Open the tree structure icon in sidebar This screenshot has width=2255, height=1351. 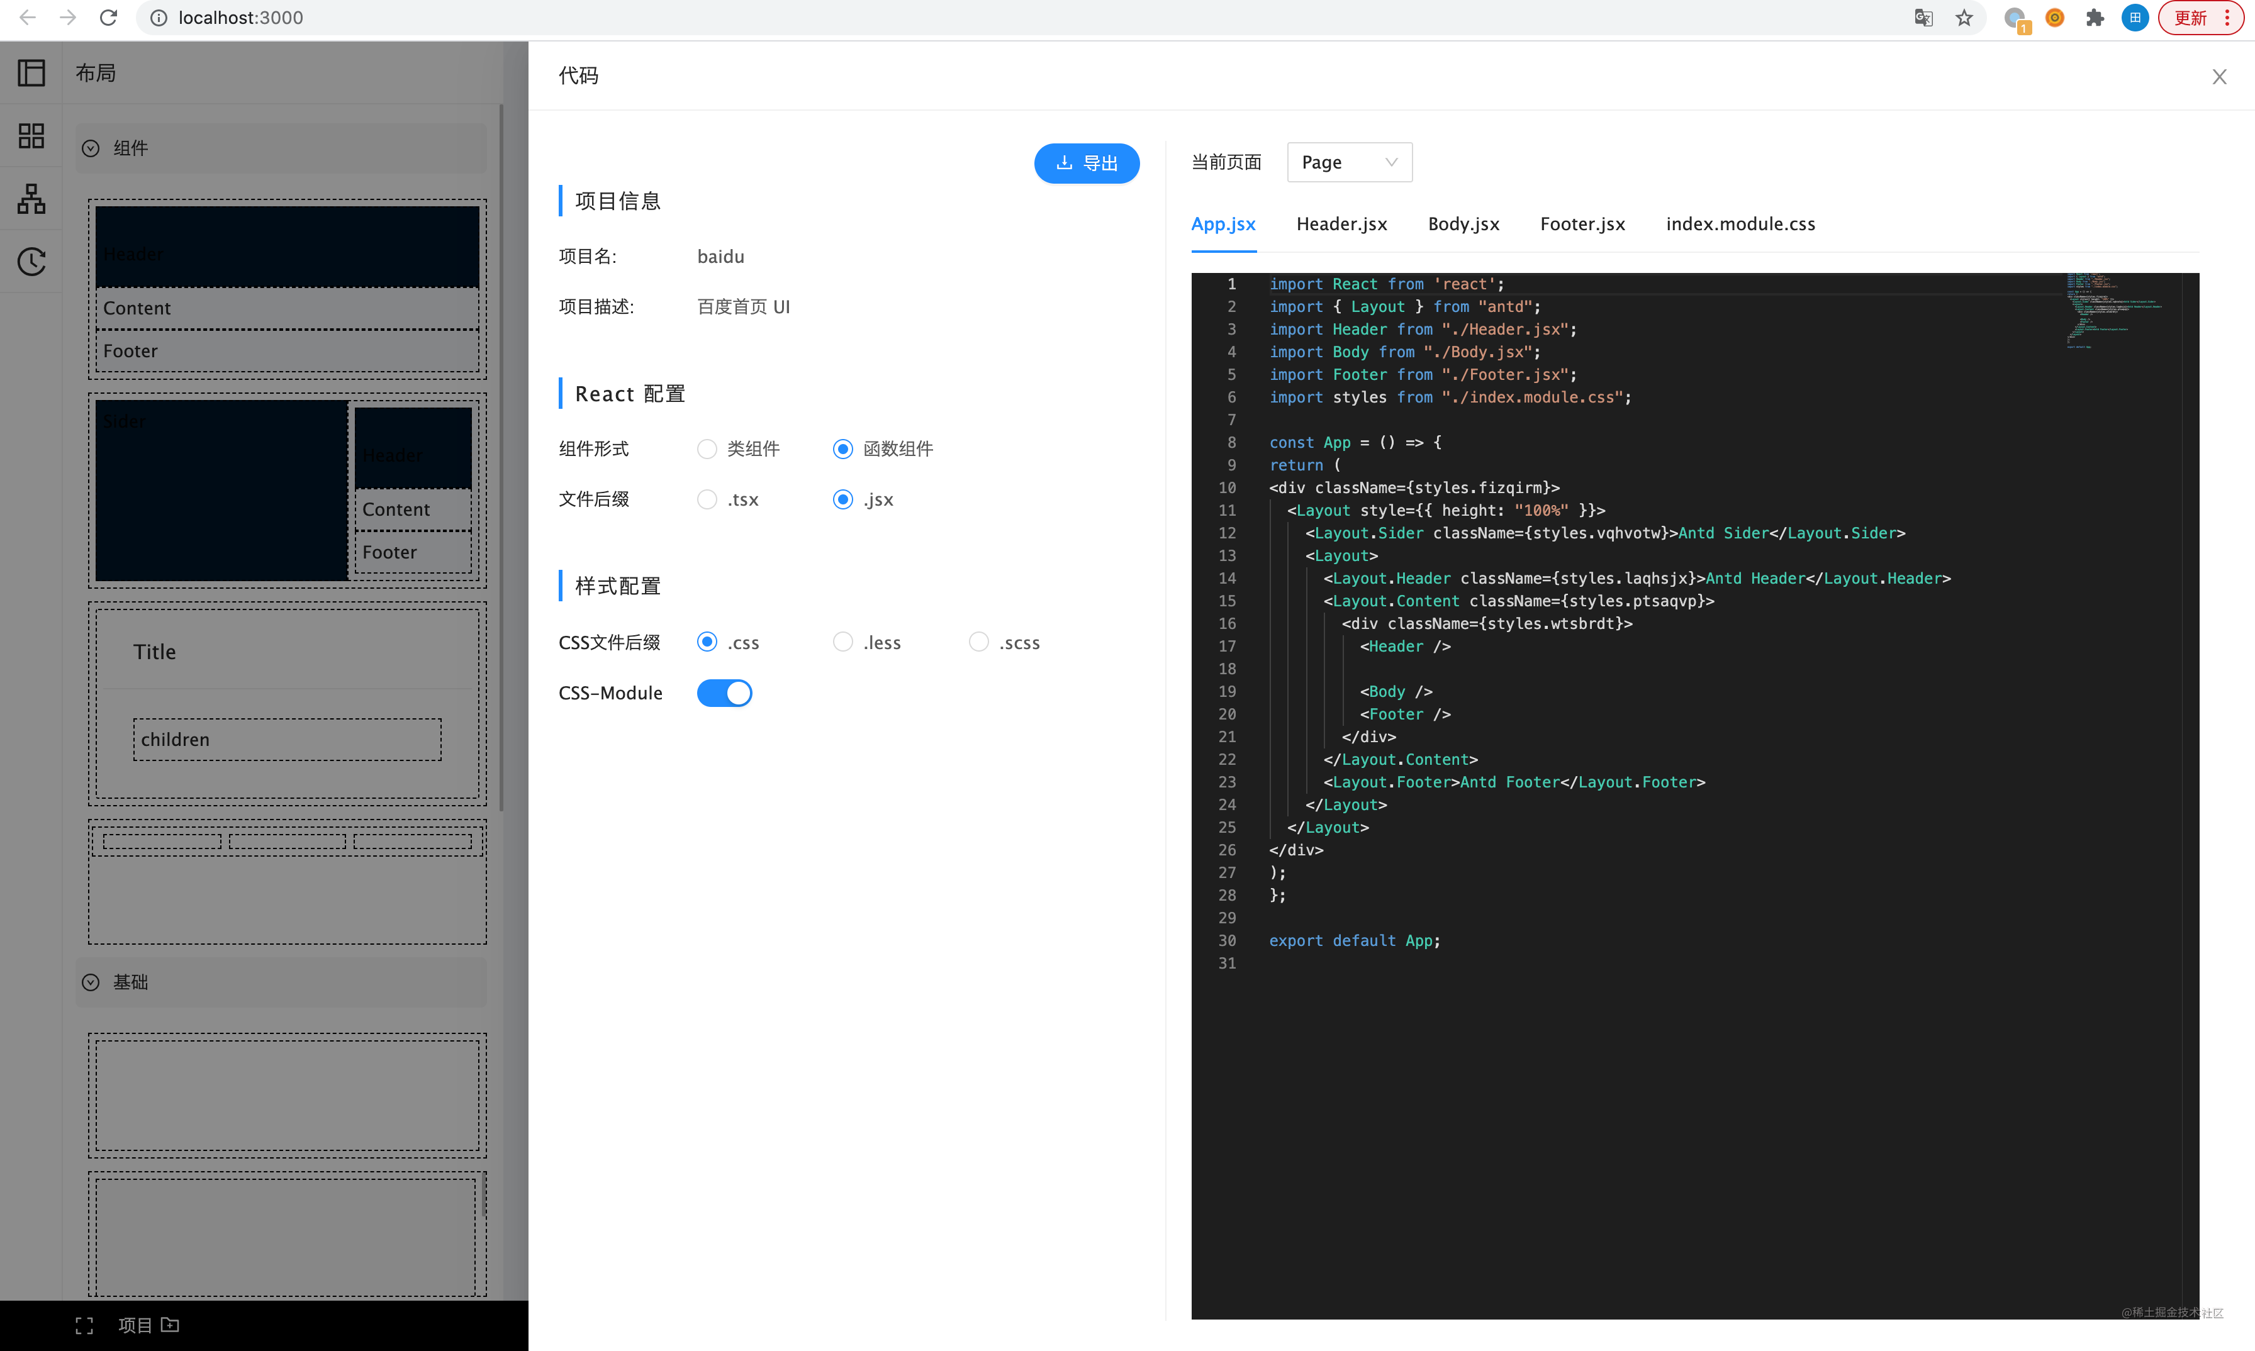[31, 199]
